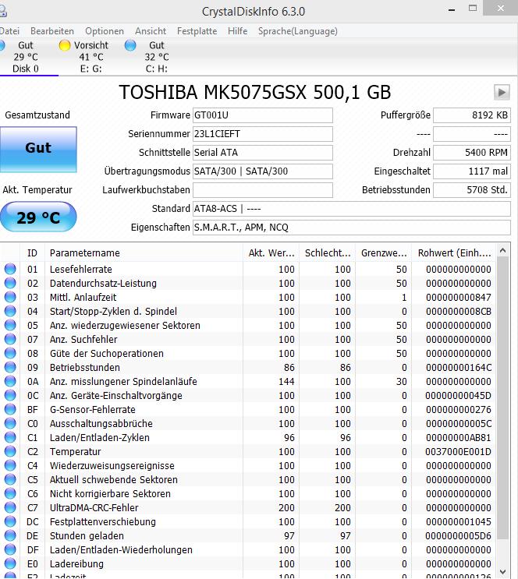
Task: Click the Grenzwe... column header
Action: pyautogui.click(x=383, y=253)
